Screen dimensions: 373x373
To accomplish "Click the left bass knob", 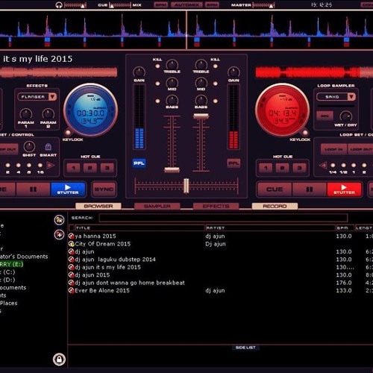I will coord(172,100).
